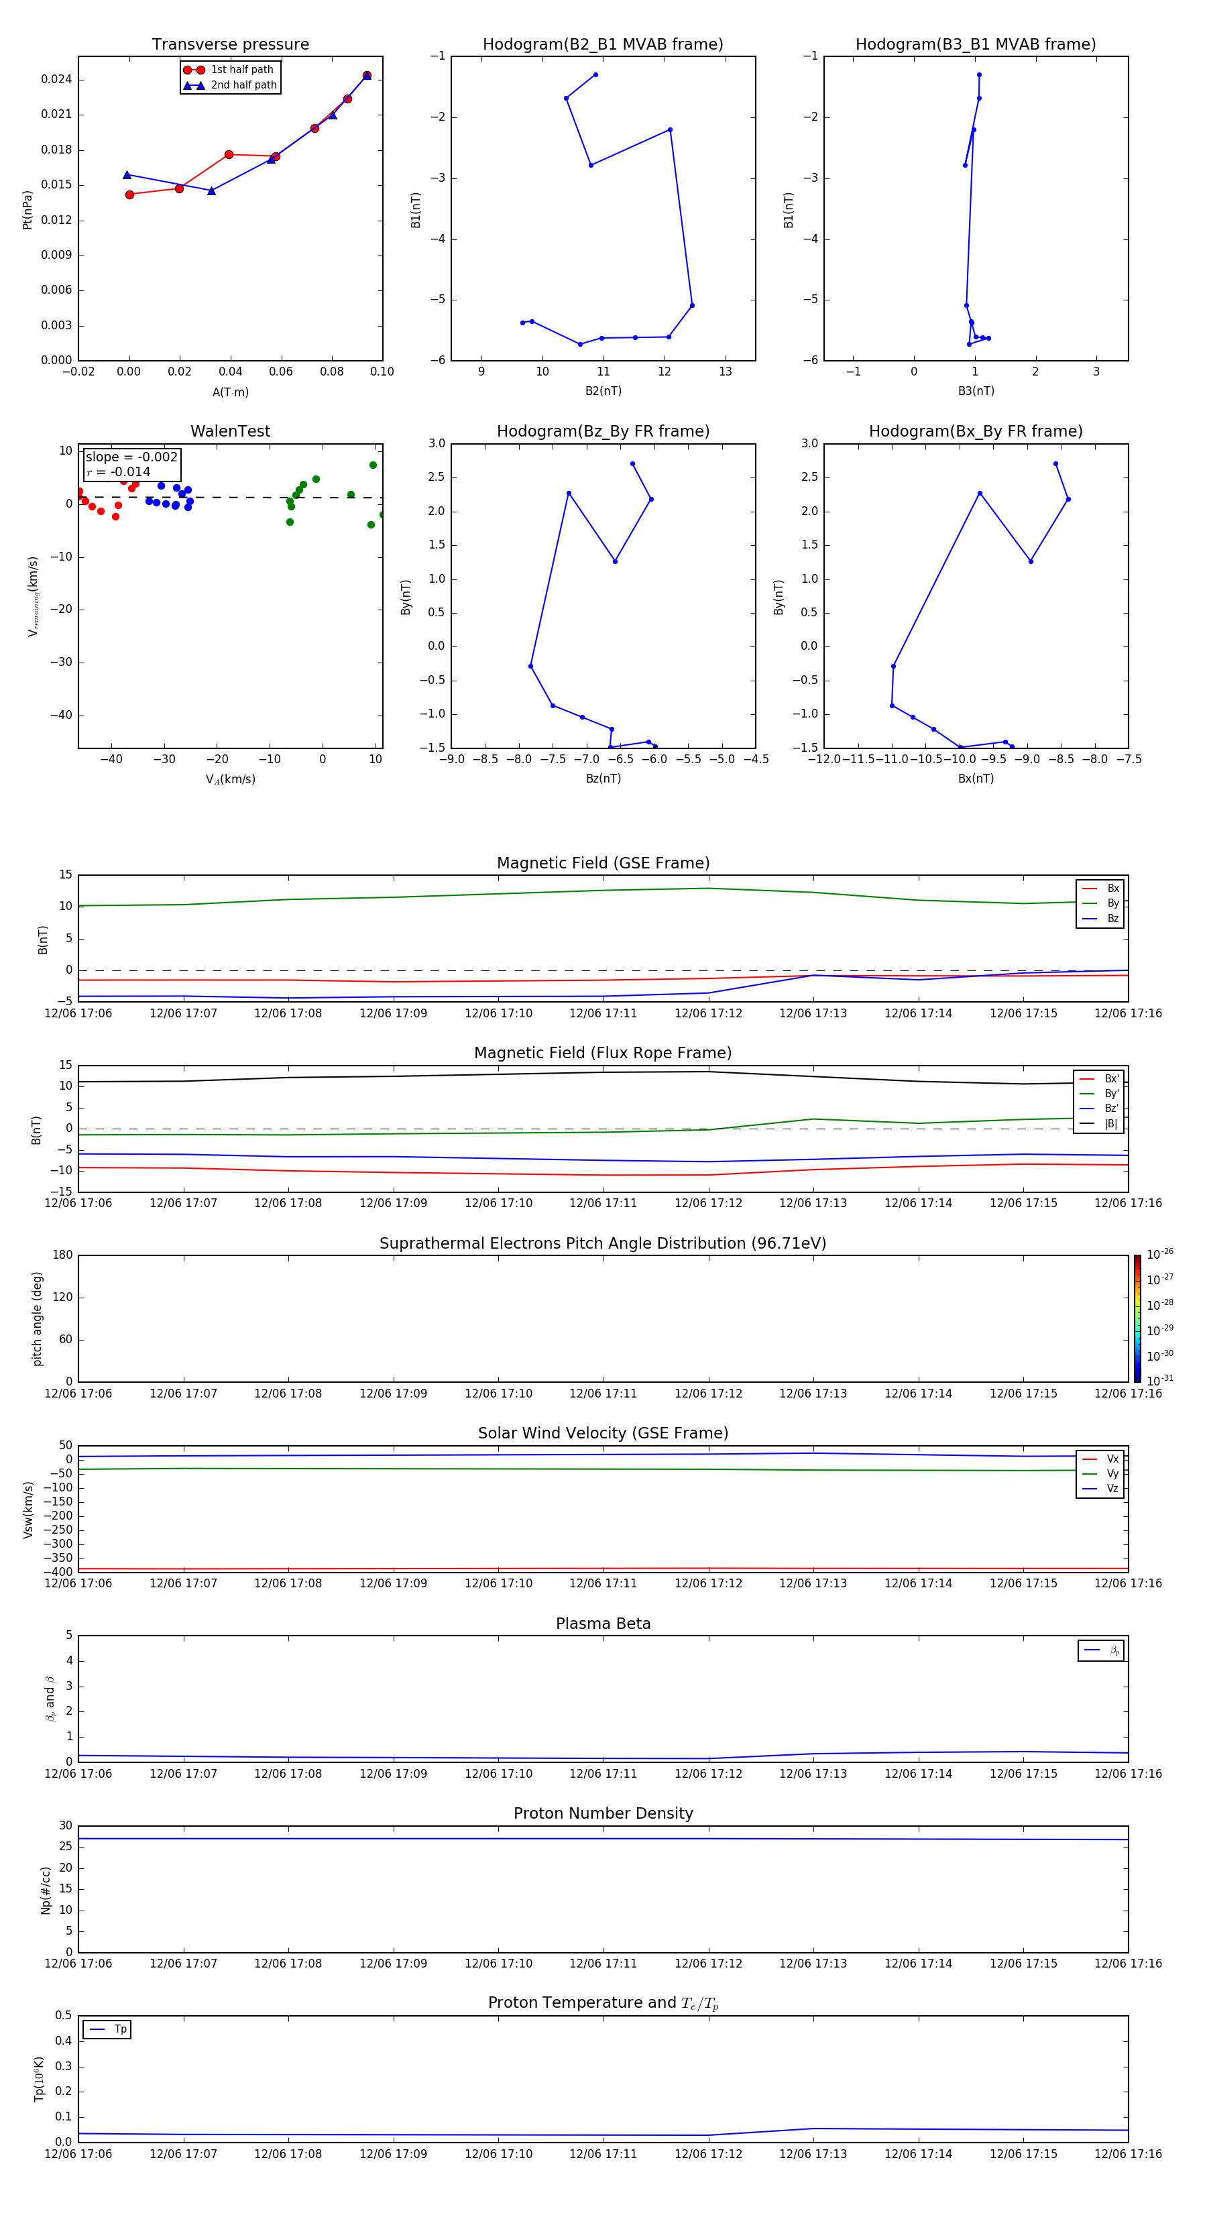Select the Vx legend entry

click(1100, 1459)
